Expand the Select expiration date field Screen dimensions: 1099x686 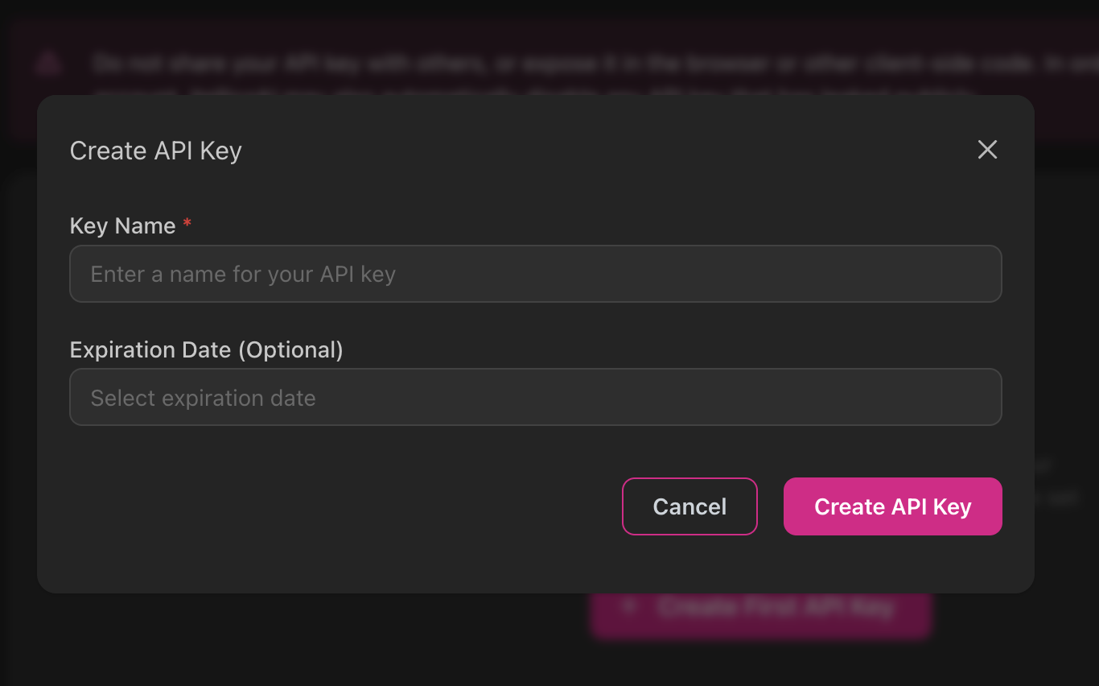click(536, 397)
